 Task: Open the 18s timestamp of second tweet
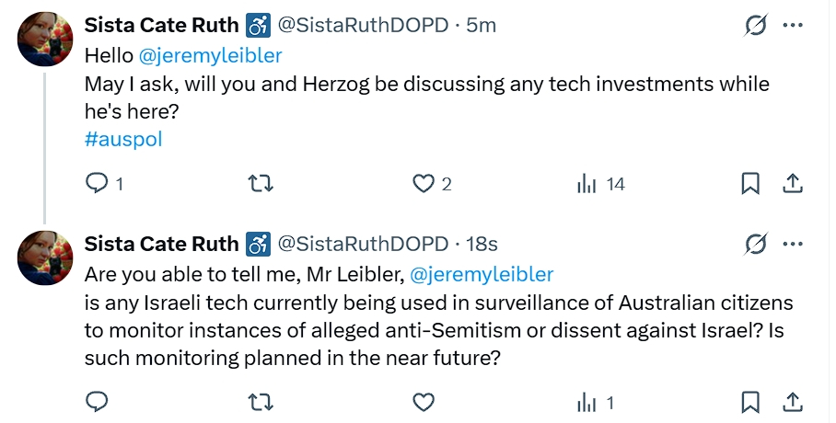pyautogui.click(x=482, y=244)
